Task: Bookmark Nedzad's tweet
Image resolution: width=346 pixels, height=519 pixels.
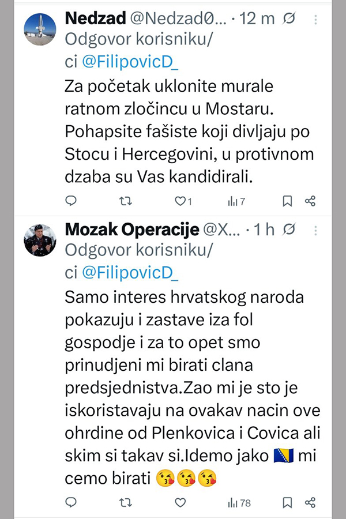Action: click(287, 201)
